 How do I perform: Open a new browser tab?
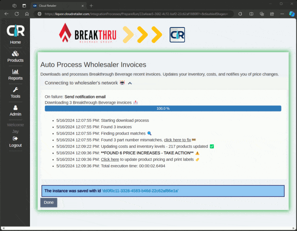tap(91, 6)
